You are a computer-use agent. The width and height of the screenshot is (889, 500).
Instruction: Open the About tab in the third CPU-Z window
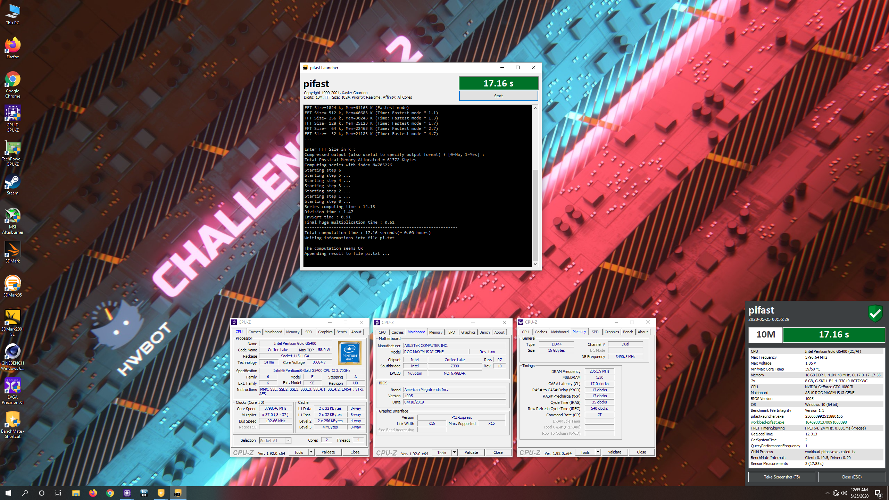click(643, 332)
